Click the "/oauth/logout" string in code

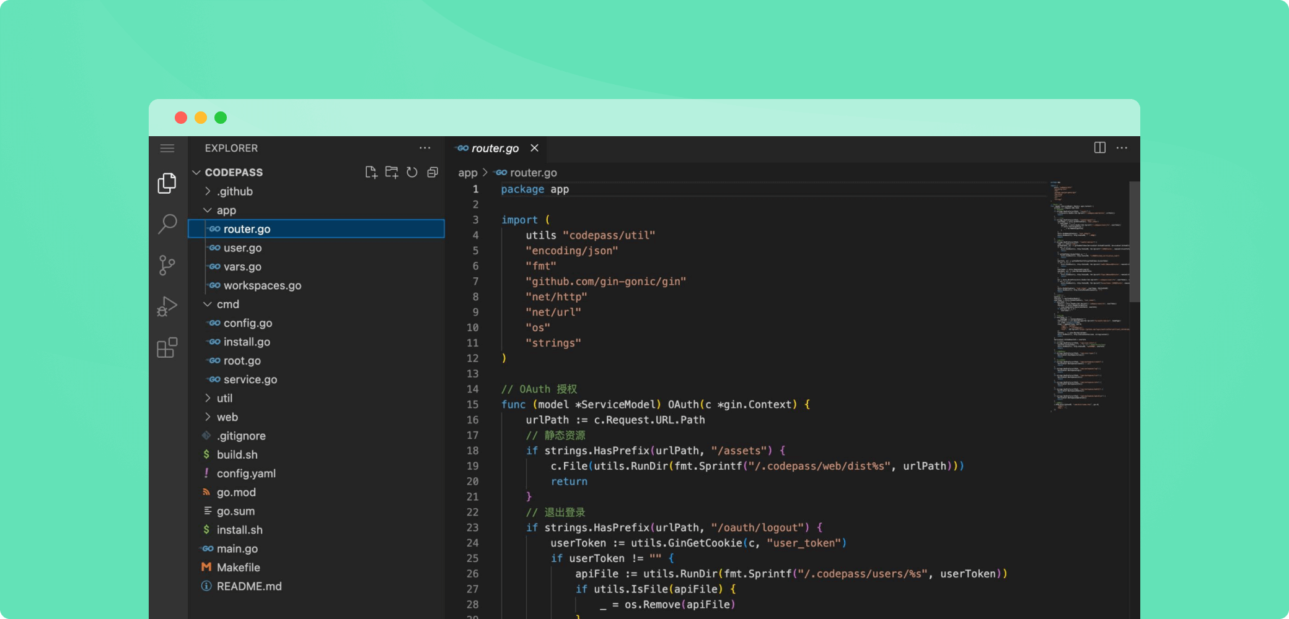760,527
